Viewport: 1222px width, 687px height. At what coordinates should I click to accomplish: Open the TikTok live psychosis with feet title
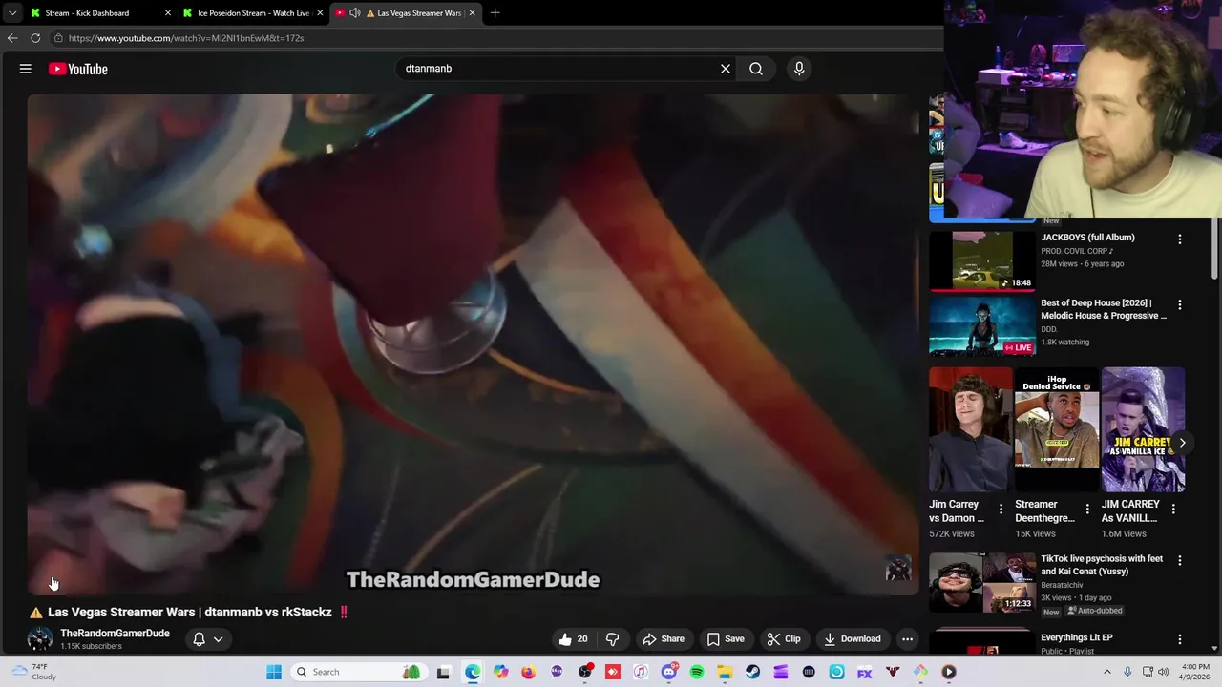coord(1102,565)
